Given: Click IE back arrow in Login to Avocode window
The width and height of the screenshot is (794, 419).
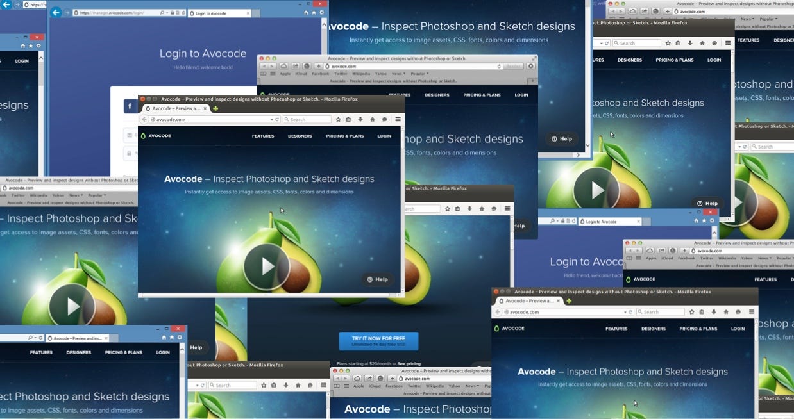Looking at the screenshot, I should (56, 13).
